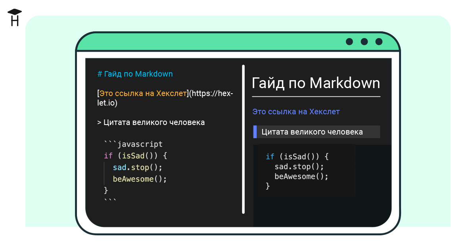Select the 'Гайд по Markdown' preview heading
The height and width of the screenshot is (250, 476).
316,83
